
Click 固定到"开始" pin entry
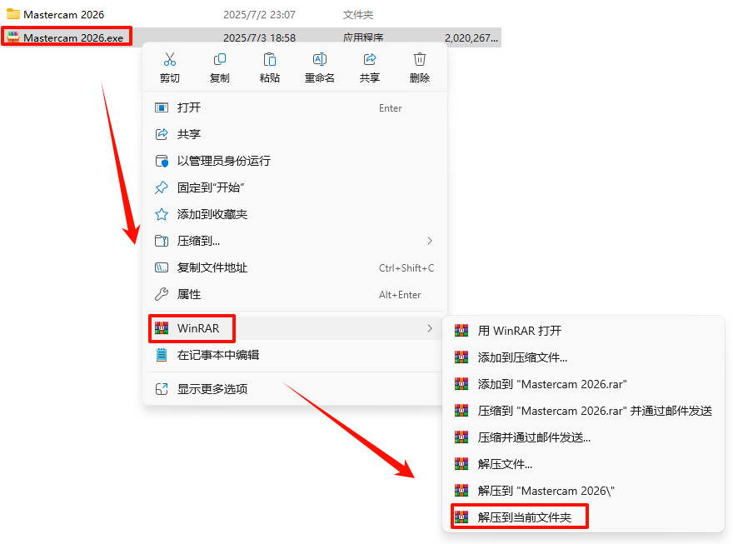coord(295,188)
